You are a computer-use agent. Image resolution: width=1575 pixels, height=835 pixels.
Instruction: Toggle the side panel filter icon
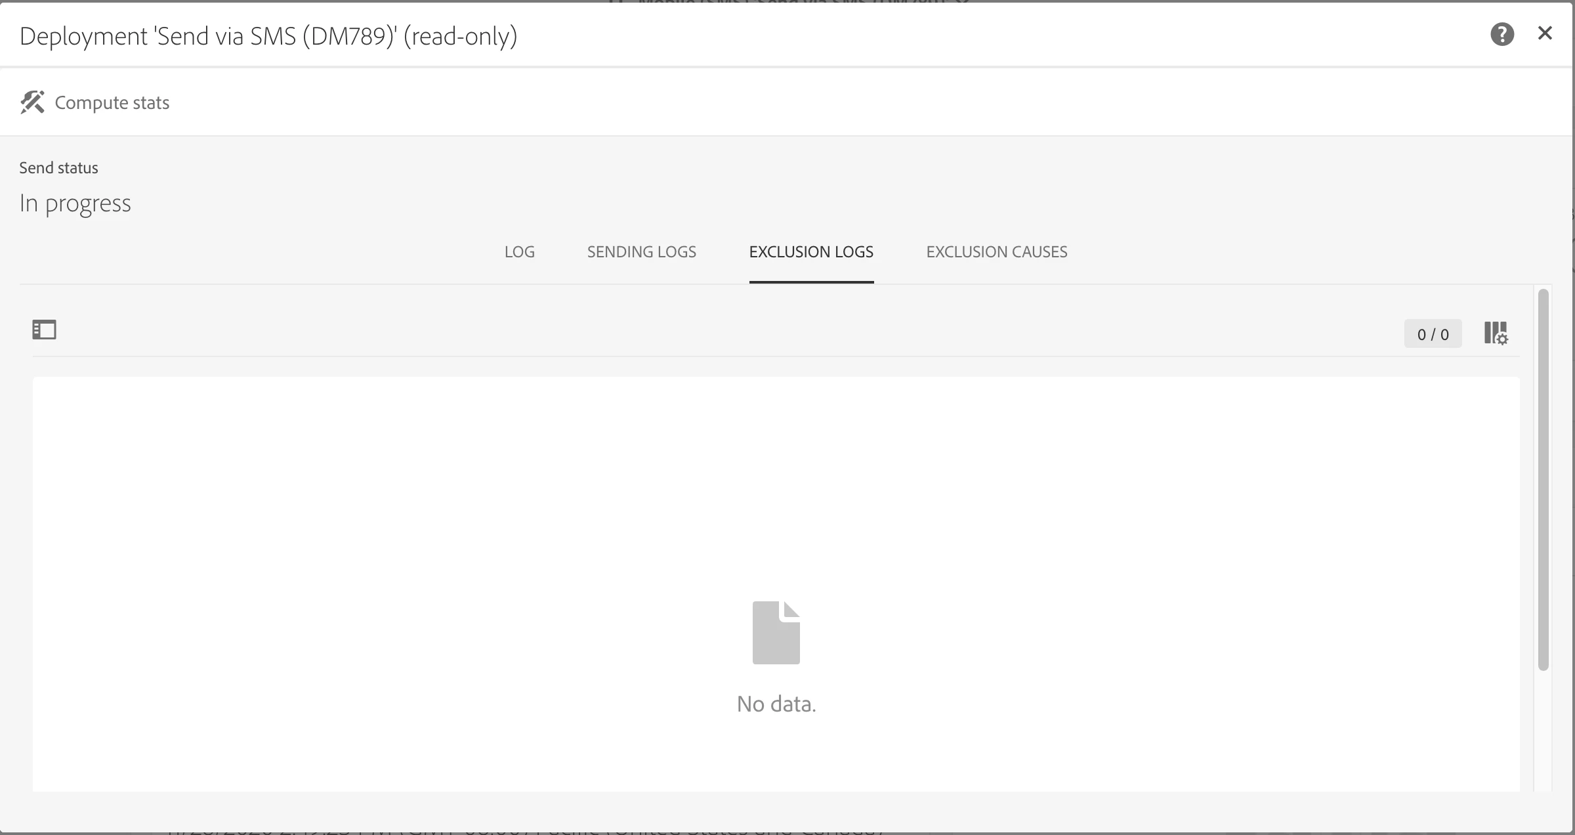pyautogui.click(x=45, y=330)
